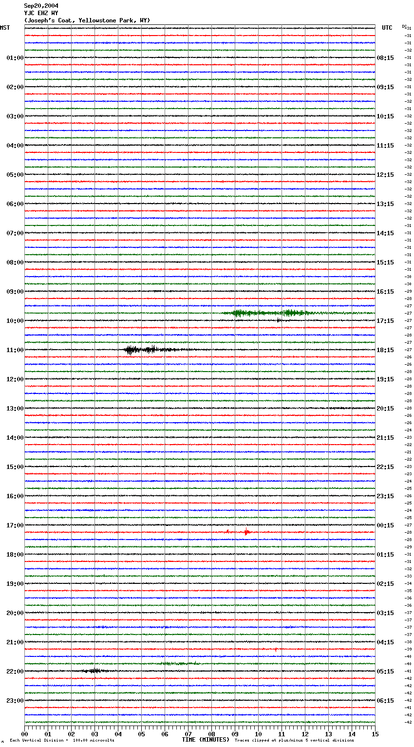Click the Traces clipped at plus/minus 5 footer note
Viewport: 414px width, 747px height.
tap(294, 741)
